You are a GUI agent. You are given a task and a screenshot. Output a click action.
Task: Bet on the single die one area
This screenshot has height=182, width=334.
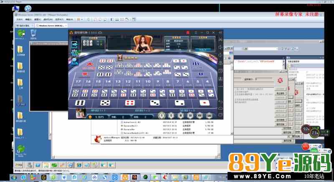(x=204, y=103)
